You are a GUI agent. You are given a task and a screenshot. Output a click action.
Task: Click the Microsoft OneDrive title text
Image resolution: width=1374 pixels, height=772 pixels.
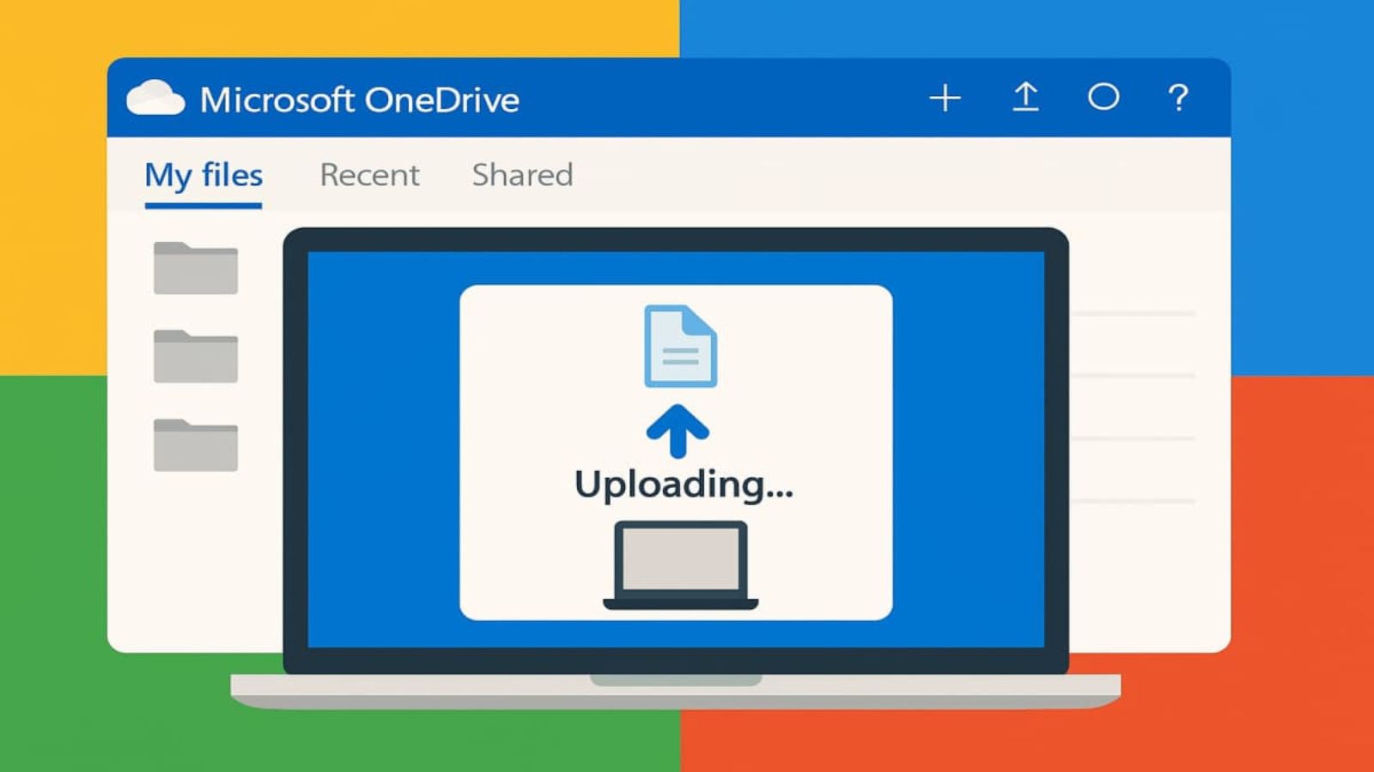pyautogui.click(x=359, y=100)
